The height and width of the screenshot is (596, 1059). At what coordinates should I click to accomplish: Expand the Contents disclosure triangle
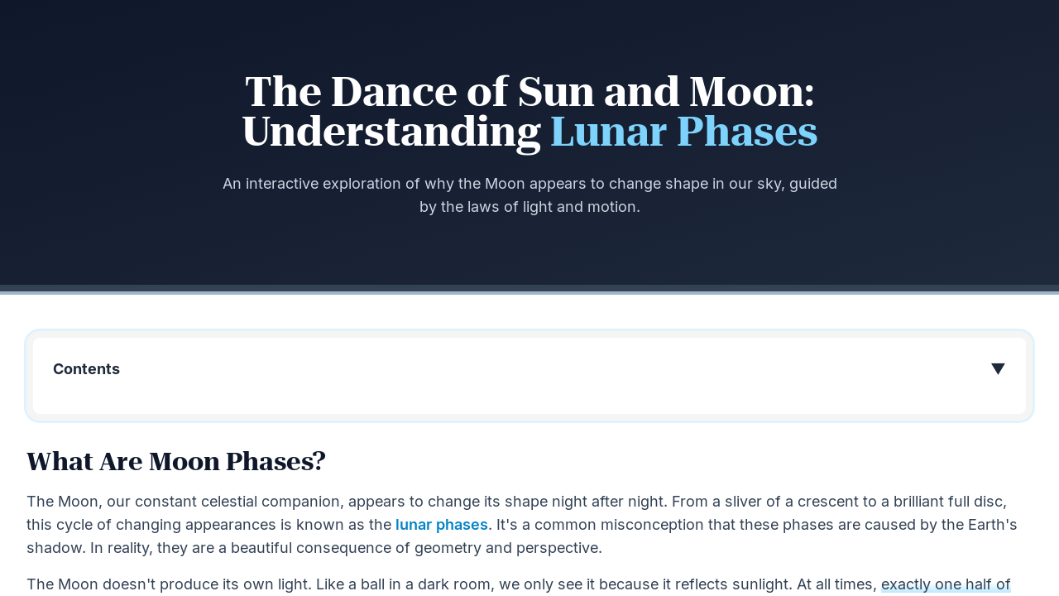click(x=998, y=369)
